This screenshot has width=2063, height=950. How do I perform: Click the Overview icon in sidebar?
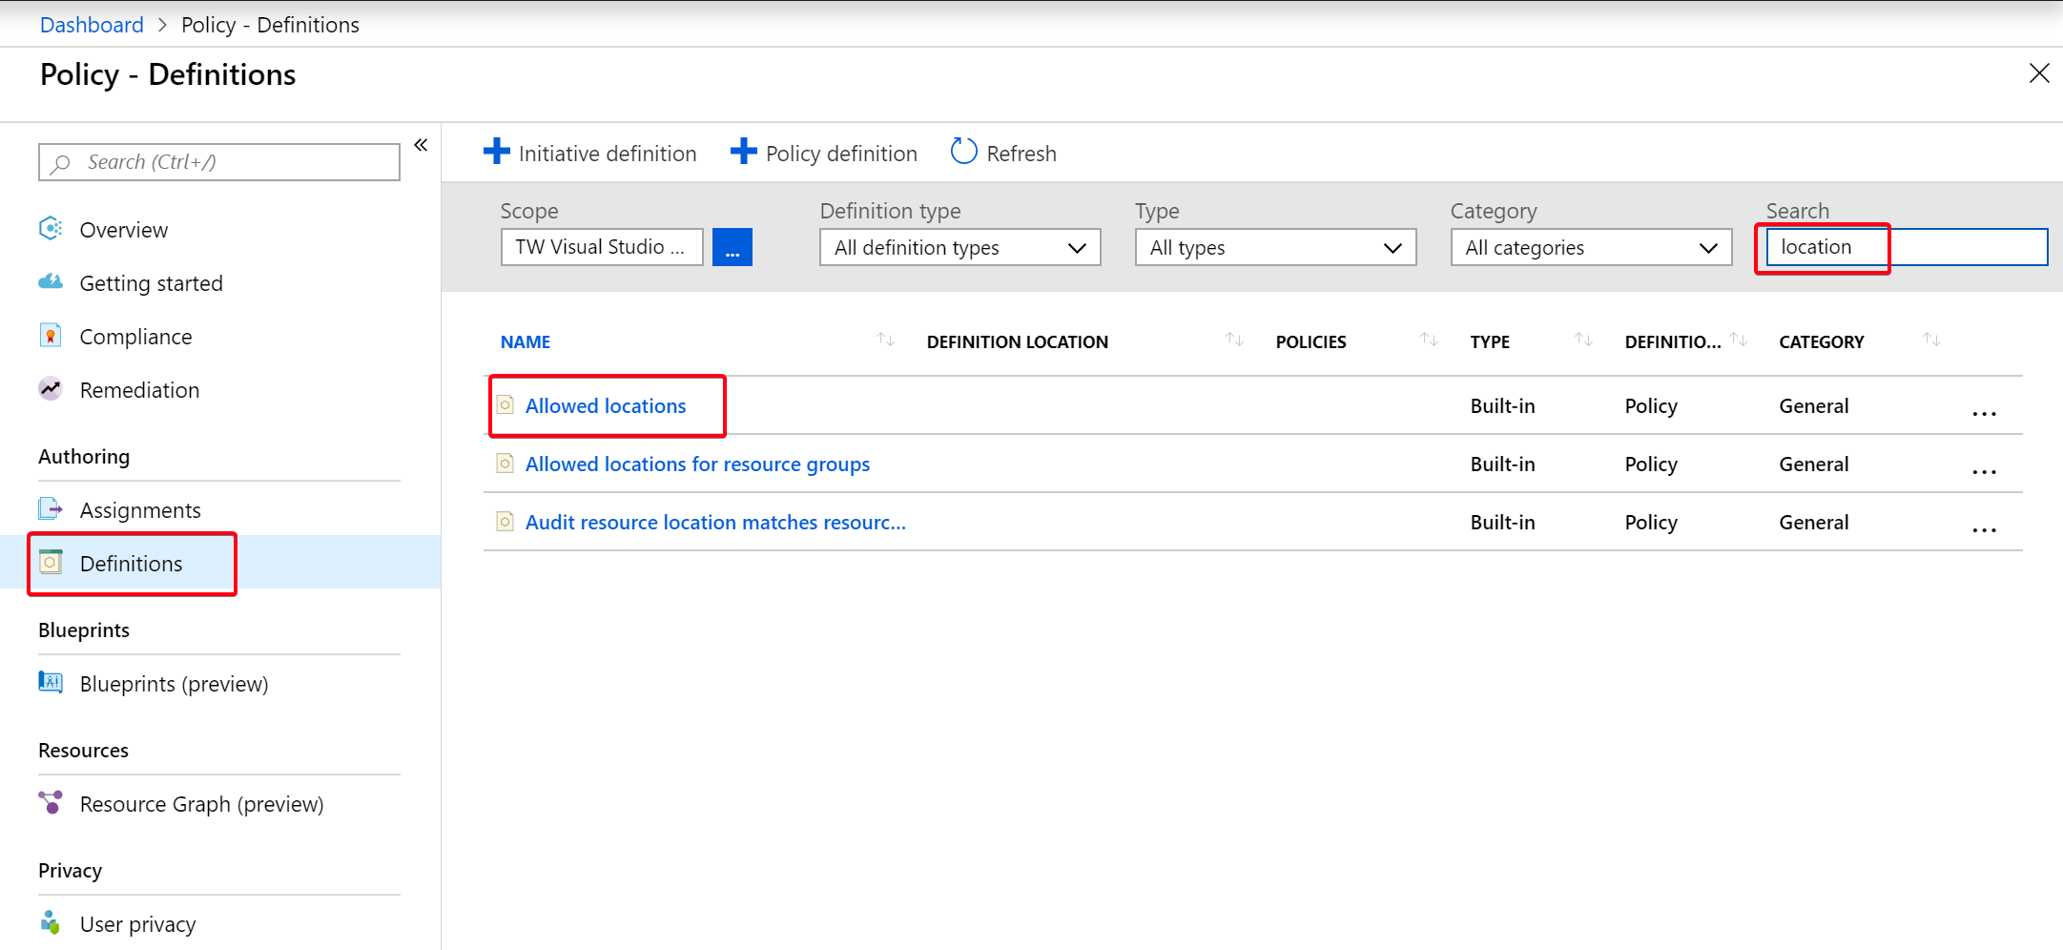(x=51, y=229)
